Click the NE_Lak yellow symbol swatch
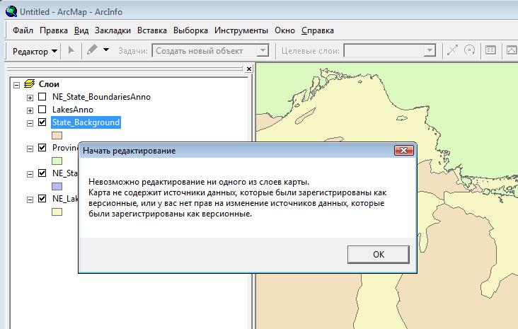The width and height of the screenshot is (518, 329). click(57, 212)
